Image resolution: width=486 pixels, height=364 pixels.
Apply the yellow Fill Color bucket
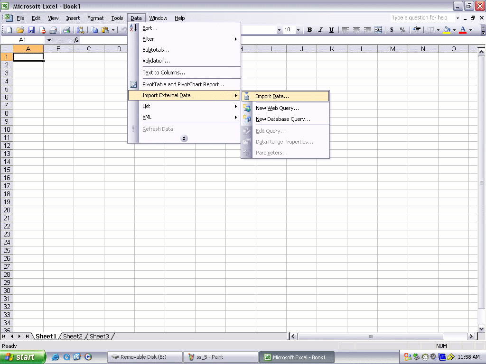pos(447,30)
